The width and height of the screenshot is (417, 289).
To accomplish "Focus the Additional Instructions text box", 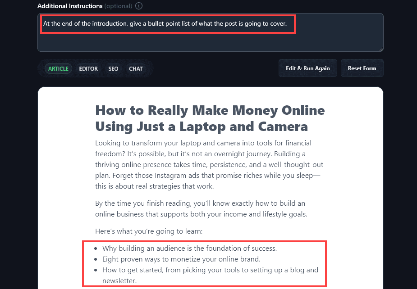I will point(211,32).
